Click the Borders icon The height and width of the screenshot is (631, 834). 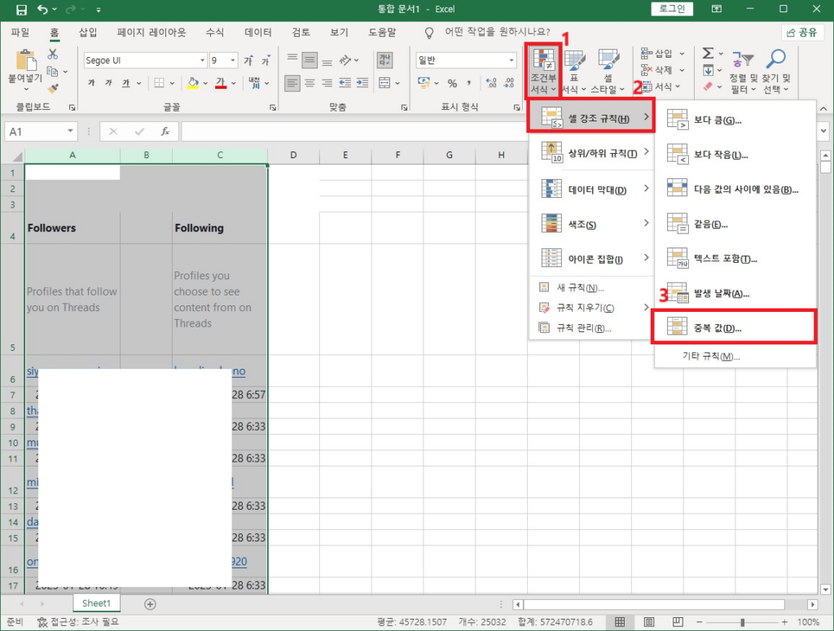pyautogui.click(x=159, y=83)
